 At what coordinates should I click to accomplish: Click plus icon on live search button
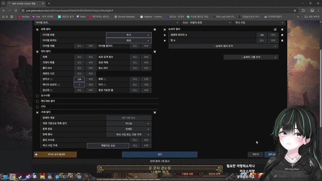coord(36,155)
